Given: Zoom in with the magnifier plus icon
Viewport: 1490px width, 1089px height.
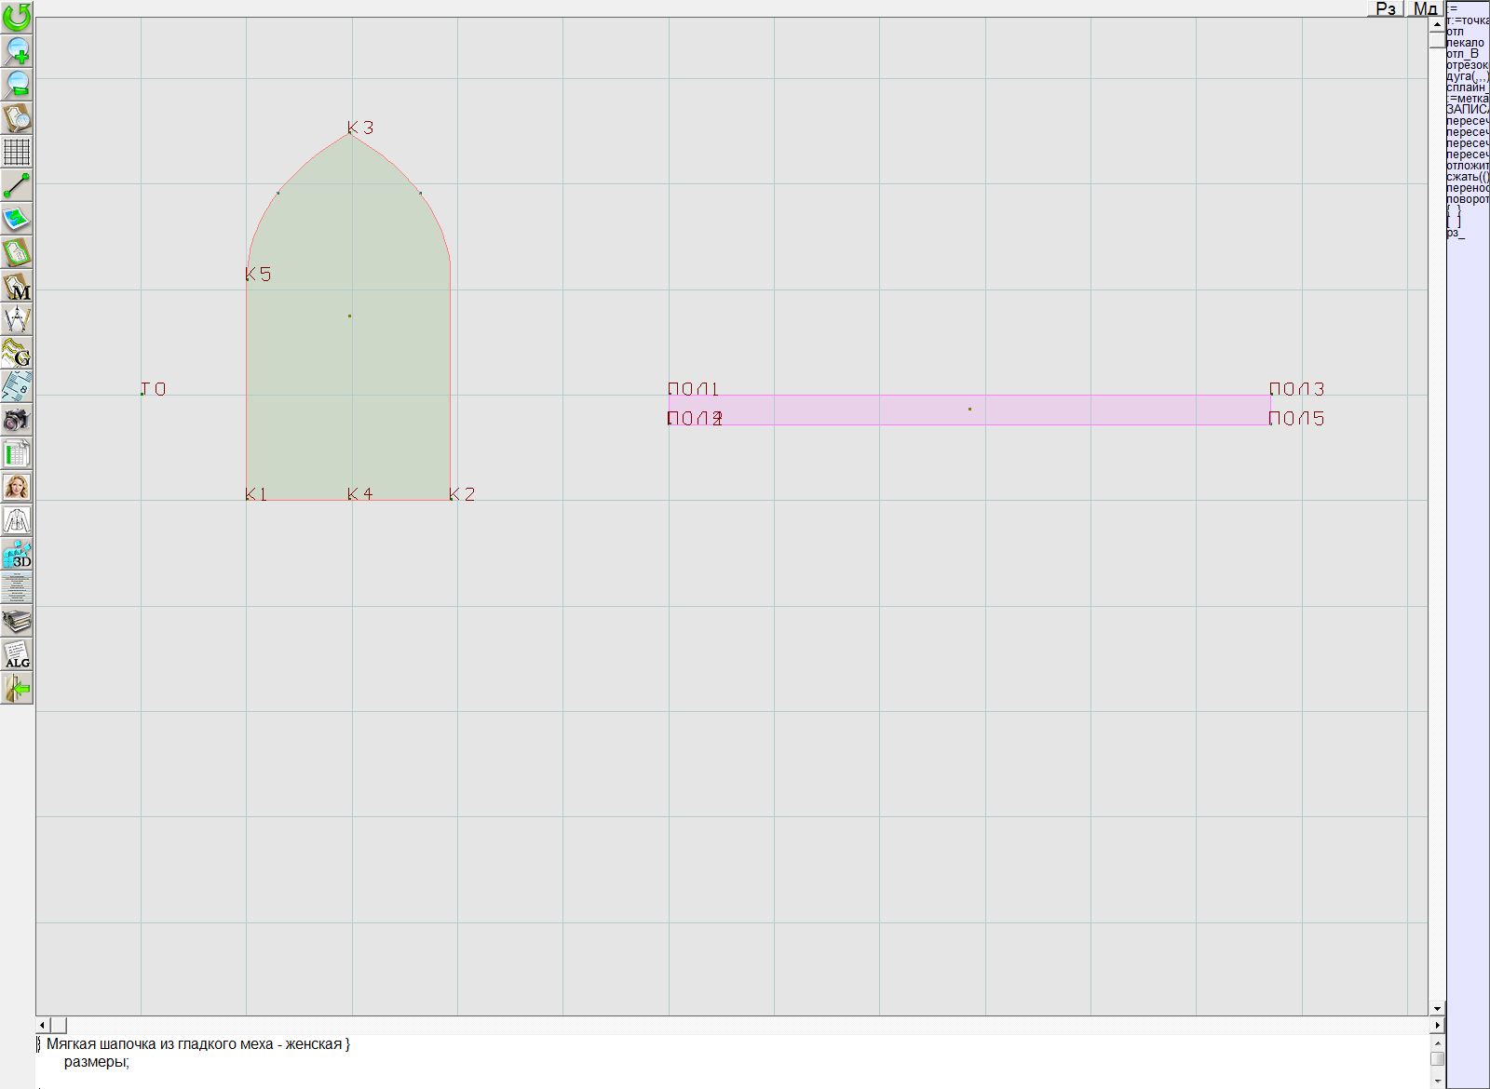Looking at the screenshot, I should (x=17, y=50).
